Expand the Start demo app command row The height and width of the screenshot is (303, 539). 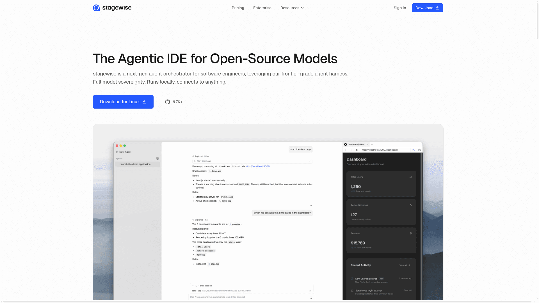tap(252, 161)
